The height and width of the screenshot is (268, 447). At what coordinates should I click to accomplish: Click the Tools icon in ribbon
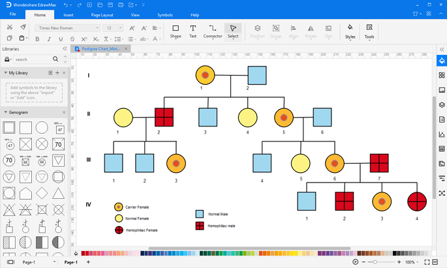click(369, 31)
